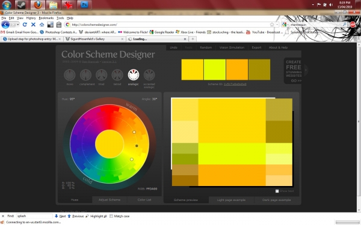Switch to Dark page example tab
Screen dimensions: 361x225
coord(276,200)
